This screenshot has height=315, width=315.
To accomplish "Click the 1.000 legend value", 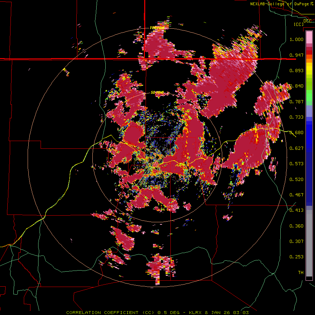I will click(x=296, y=39).
